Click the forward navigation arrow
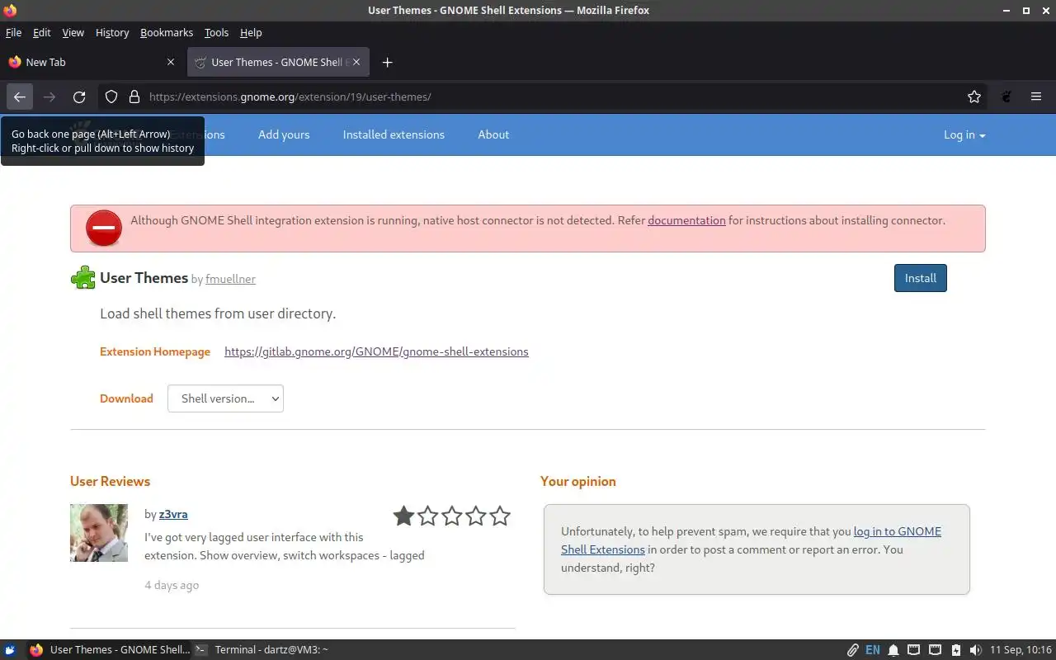This screenshot has height=660, width=1056. pos(49,97)
